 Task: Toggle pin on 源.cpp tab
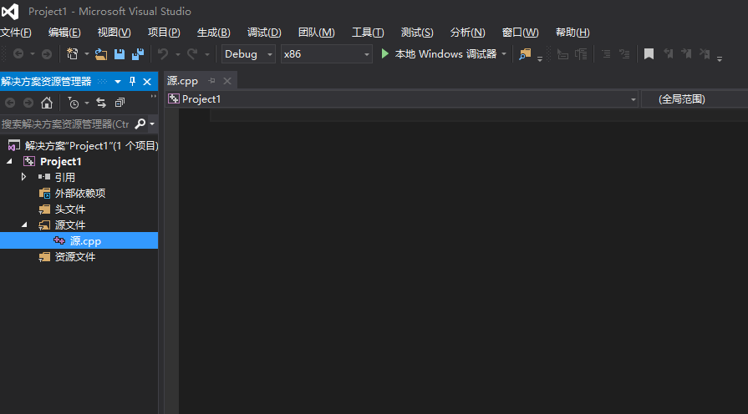click(211, 81)
